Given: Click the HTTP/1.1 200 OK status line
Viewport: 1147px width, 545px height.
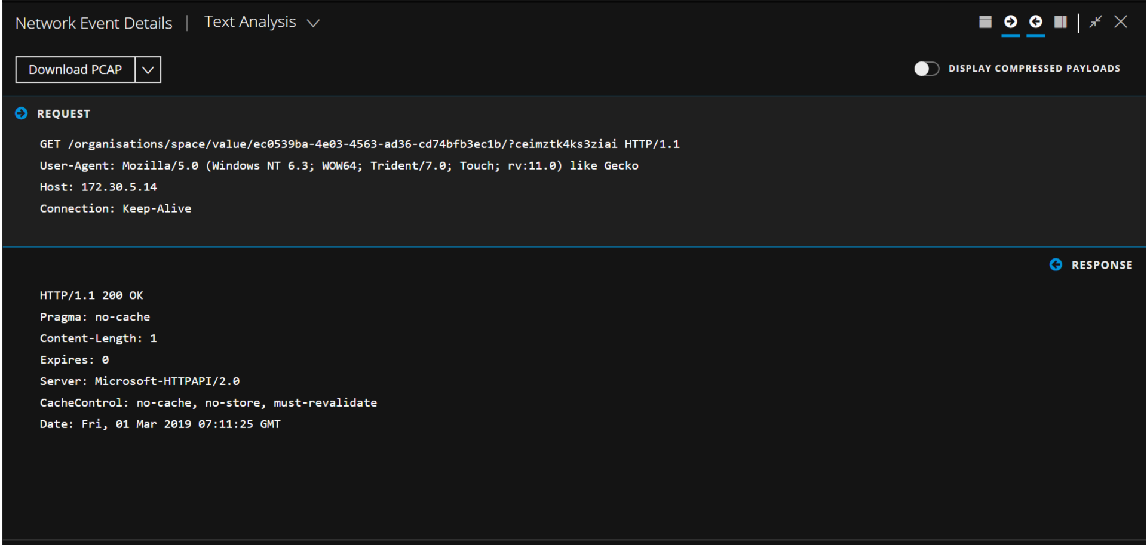Looking at the screenshot, I should tap(91, 295).
